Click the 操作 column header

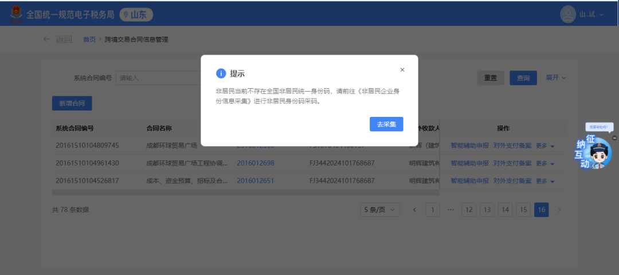(x=503, y=129)
